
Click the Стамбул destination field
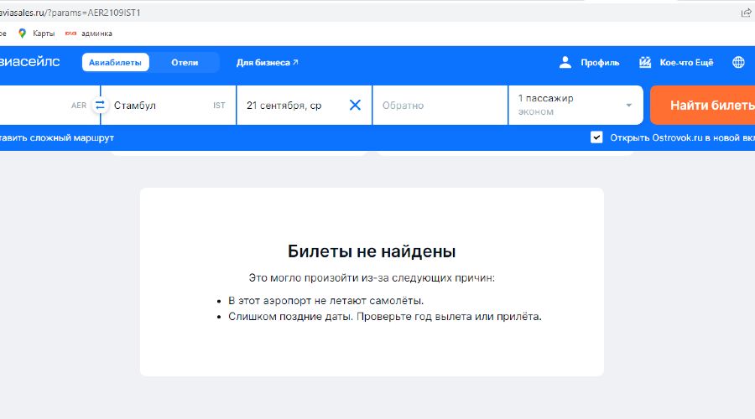pos(159,106)
